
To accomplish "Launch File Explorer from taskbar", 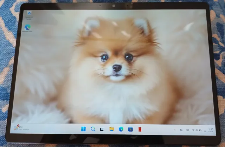I will click(111, 129).
